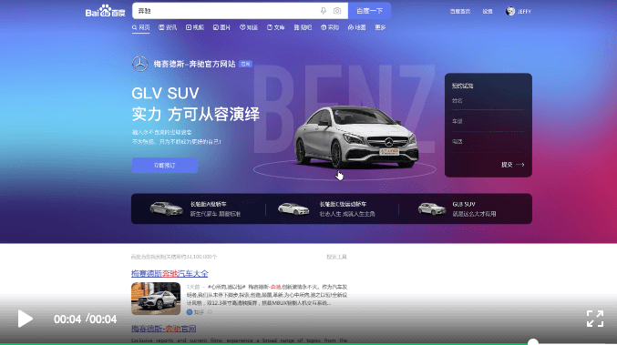617x345 pixels.
Task: Open the 长轴距C级运动轿车 text link
Action: [343, 204]
